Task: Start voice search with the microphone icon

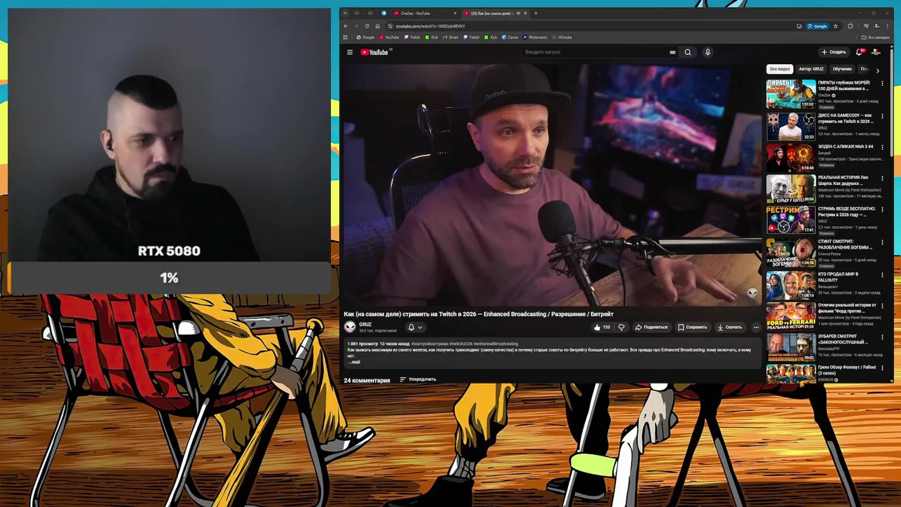Action: tap(707, 52)
